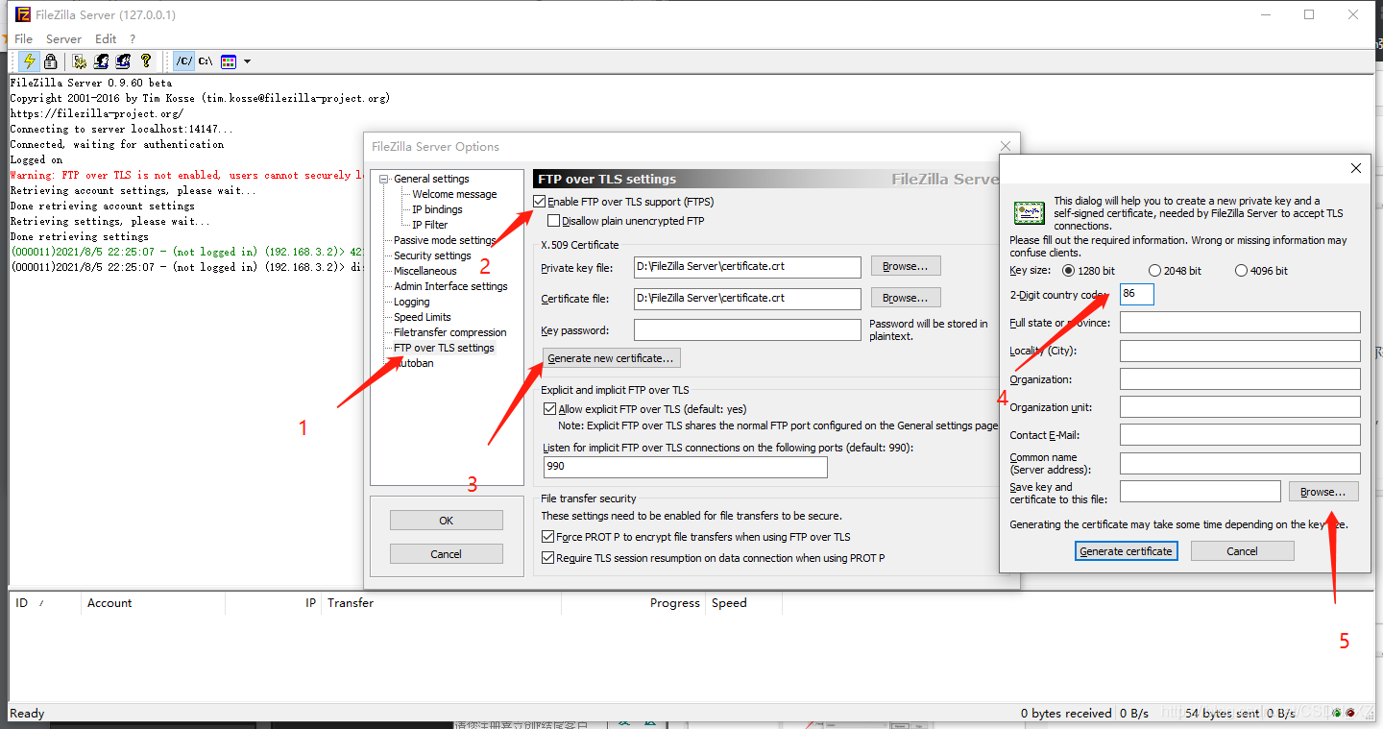Open Security settings page
1383x729 pixels.
click(x=432, y=255)
